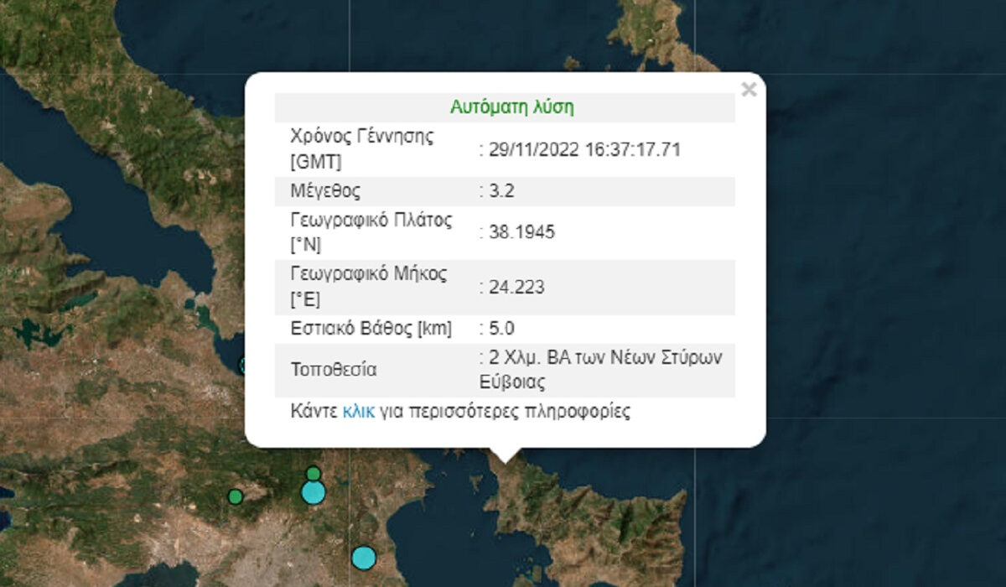The width and height of the screenshot is (1006, 587).
Task: Click the focal depth value 5.0
Action: [x=500, y=329]
